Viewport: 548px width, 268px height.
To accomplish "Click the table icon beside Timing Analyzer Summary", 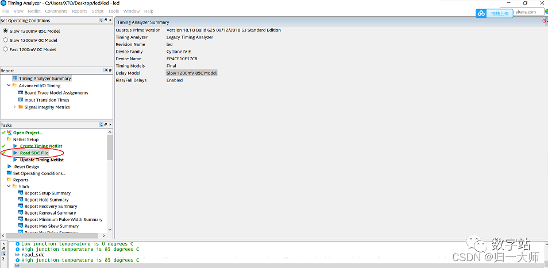I will click(15, 78).
